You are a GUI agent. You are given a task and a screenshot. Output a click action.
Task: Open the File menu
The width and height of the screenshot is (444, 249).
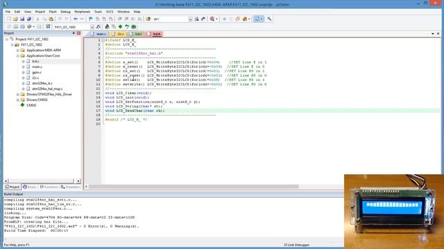[x=8, y=12]
